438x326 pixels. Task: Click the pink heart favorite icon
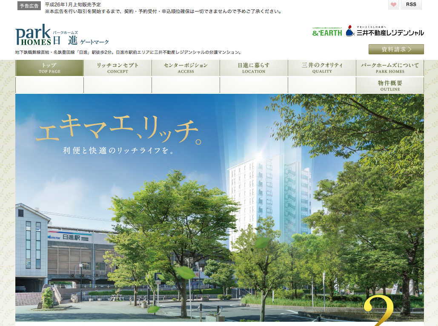point(393,5)
